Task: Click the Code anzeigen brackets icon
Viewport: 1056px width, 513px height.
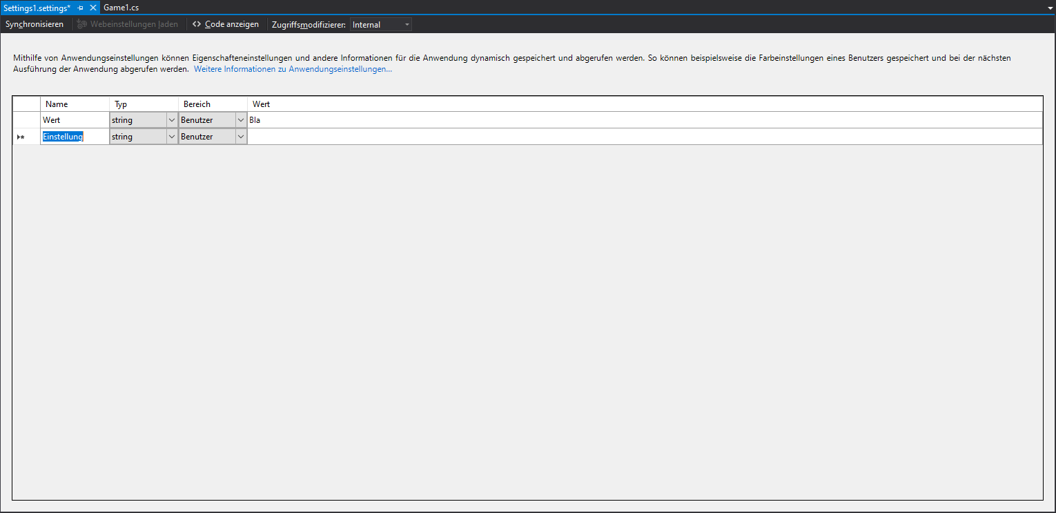Action: click(197, 24)
